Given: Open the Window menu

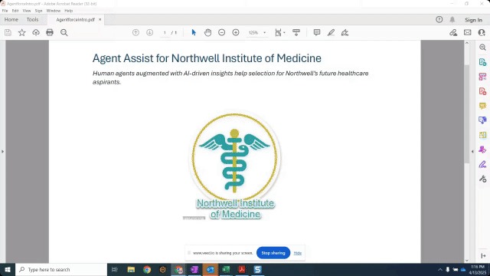Looking at the screenshot, I should pyautogui.click(x=54, y=11).
